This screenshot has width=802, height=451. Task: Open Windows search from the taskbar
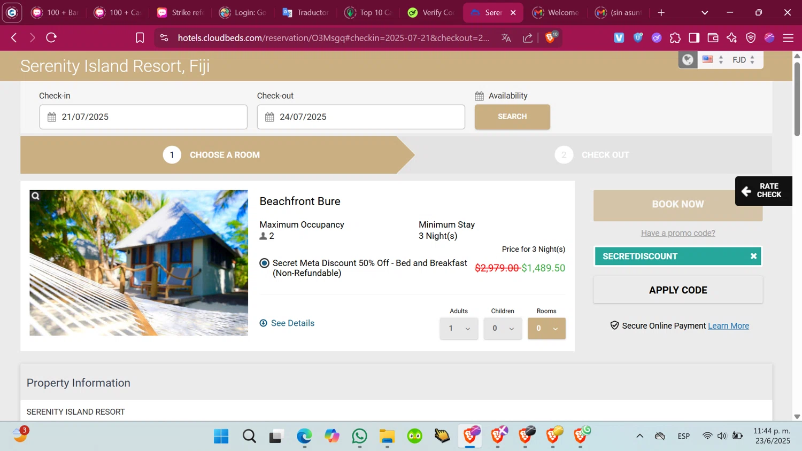pyautogui.click(x=249, y=436)
